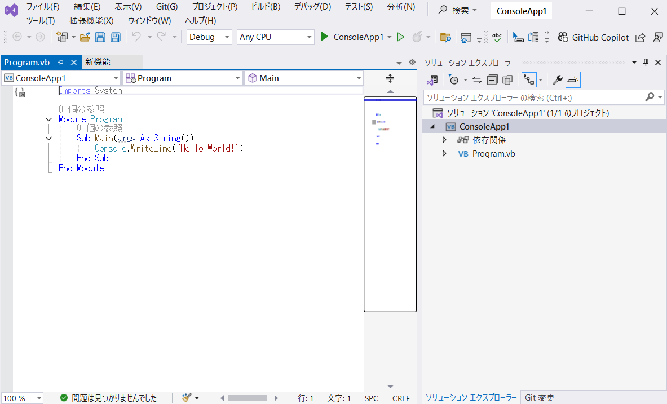
Task: Open a file with the folder icon
Action: [x=85, y=37]
